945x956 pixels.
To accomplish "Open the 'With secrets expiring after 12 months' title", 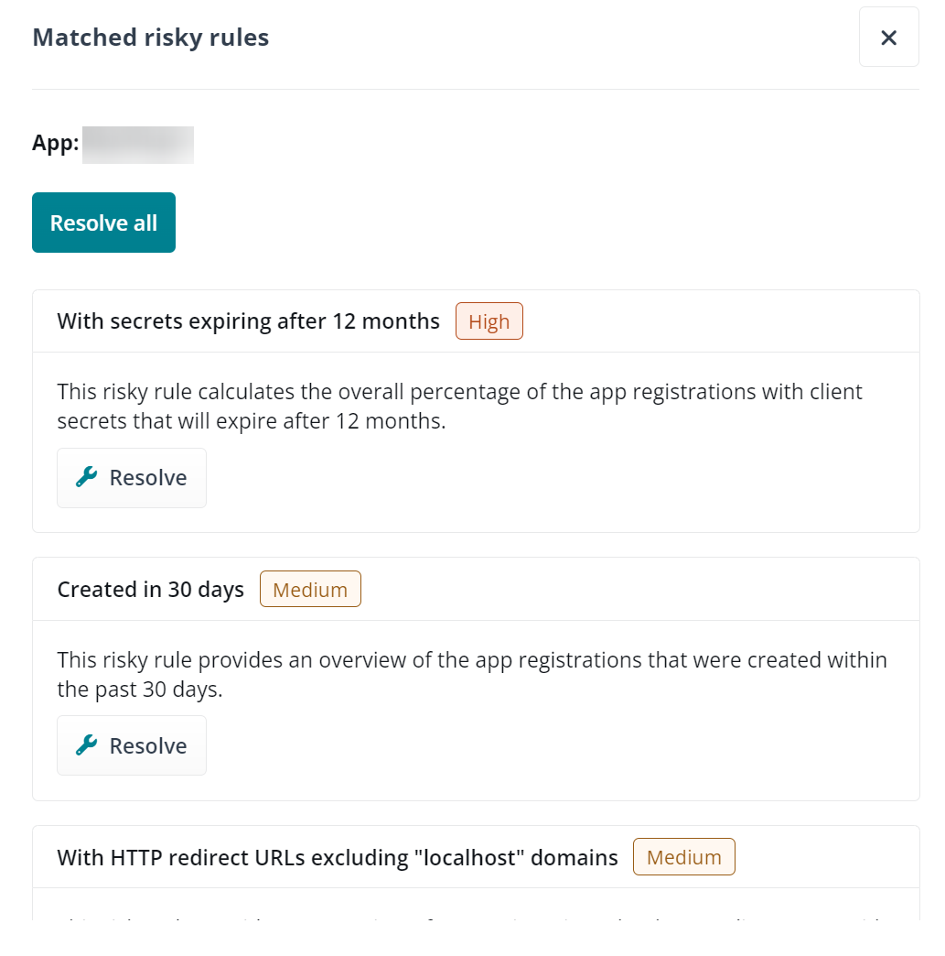I will [248, 321].
